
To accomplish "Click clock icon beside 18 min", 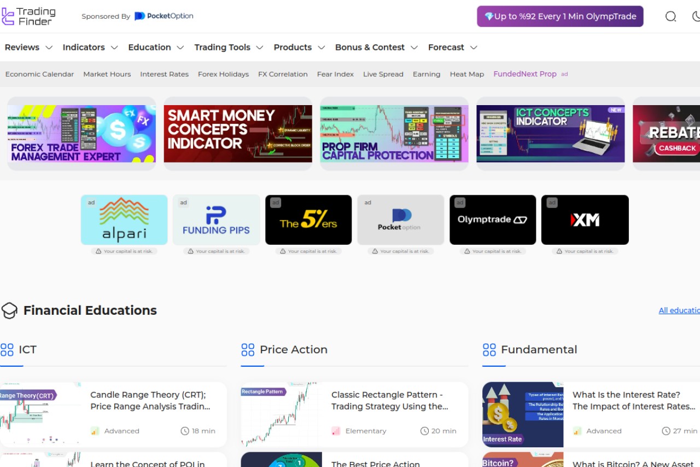I will coord(185,431).
